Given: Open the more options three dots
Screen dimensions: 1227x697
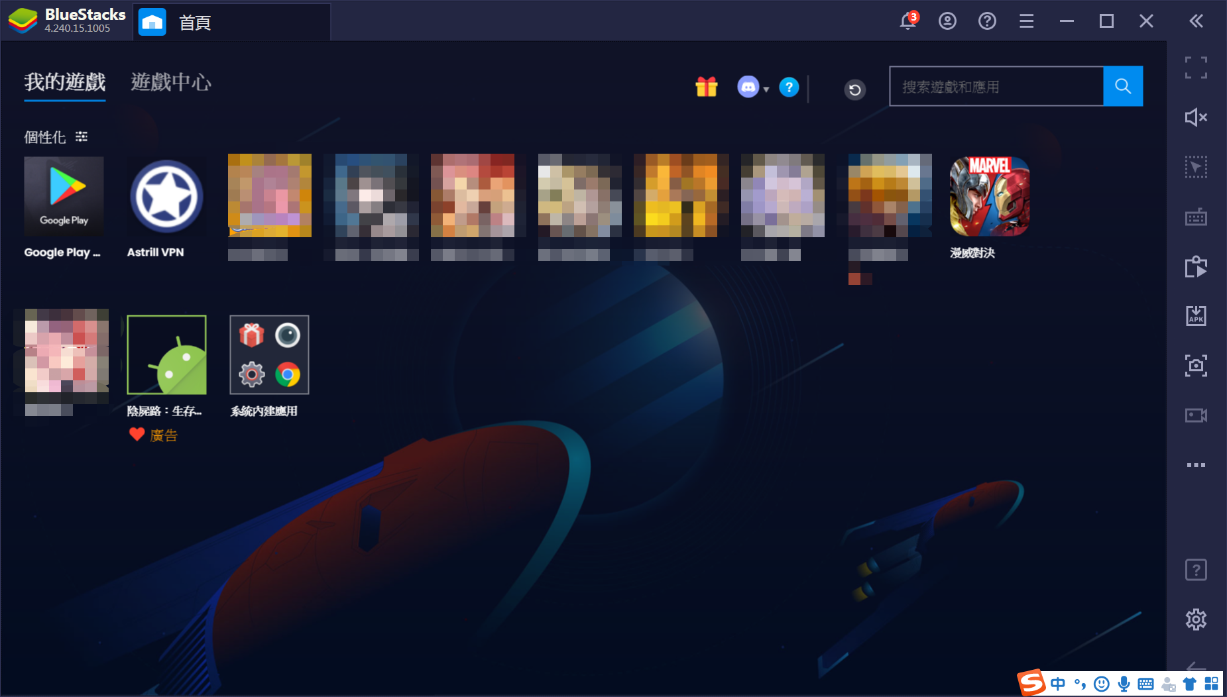Looking at the screenshot, I should (1196, 465).
